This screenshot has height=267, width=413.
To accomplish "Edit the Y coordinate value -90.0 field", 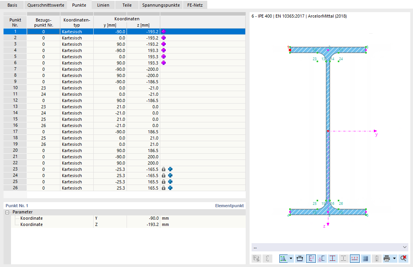I will [143, 218].
